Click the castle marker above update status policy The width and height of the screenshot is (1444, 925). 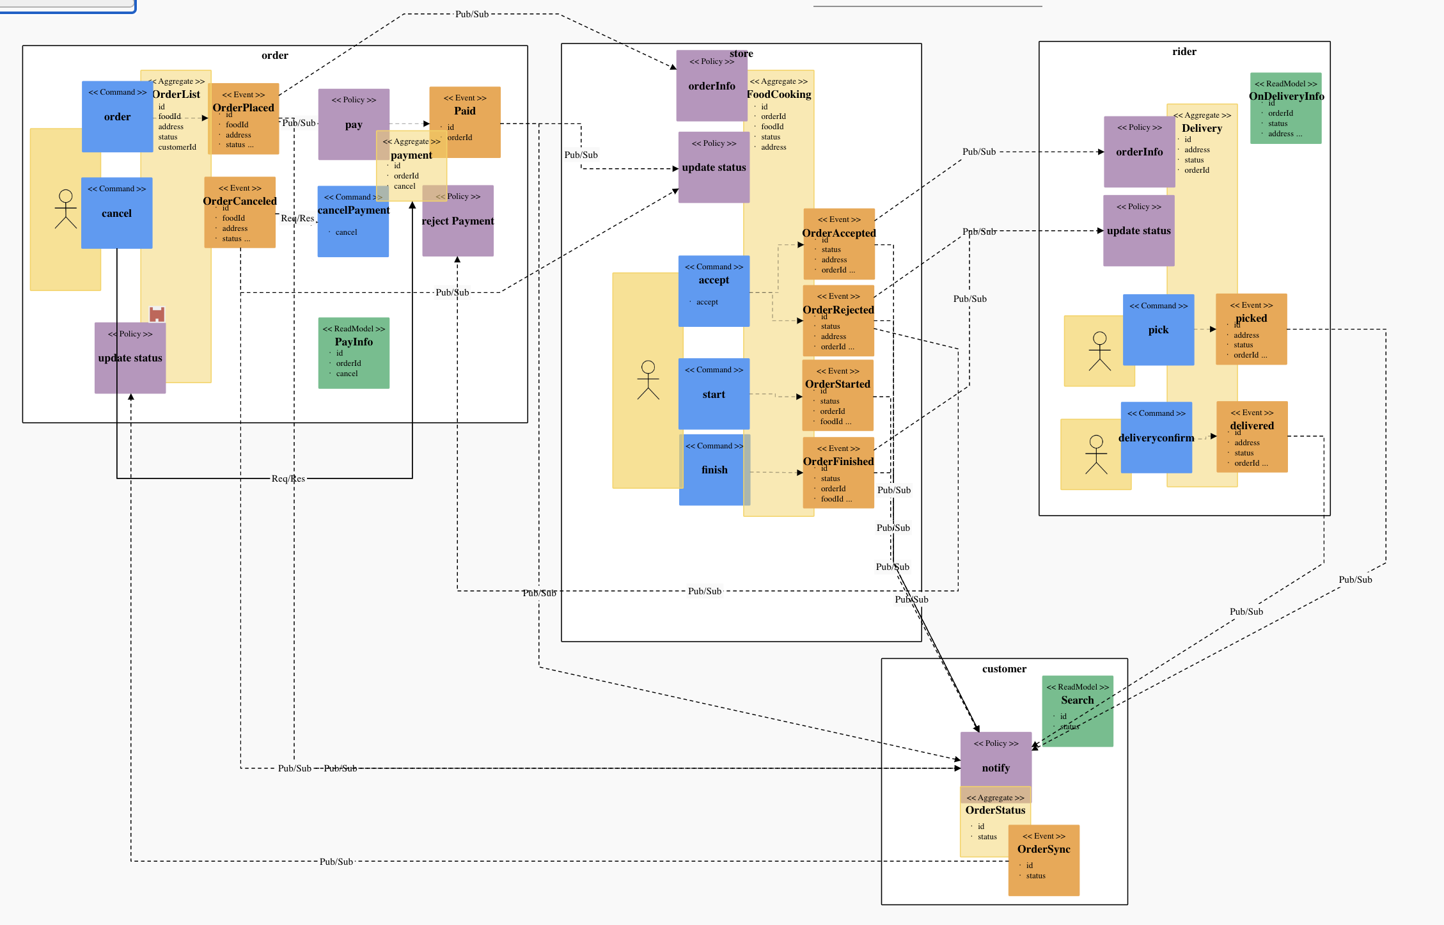click(x=155, y=315)
